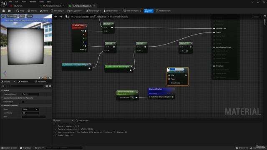Switch to the Preview panel tab
This screenshot has width=267, height=150.
24,82
